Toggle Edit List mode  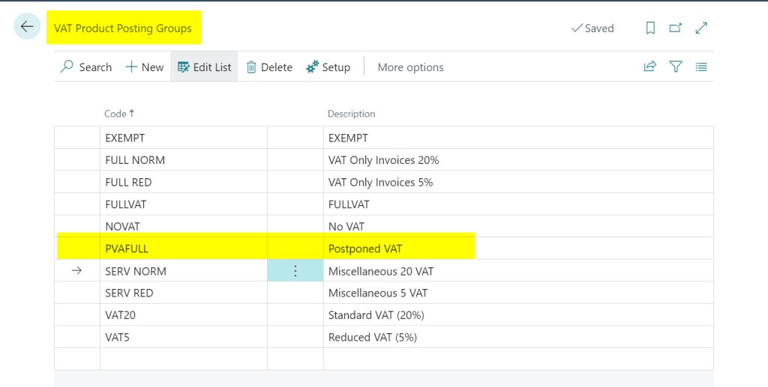pyautogui.click(x=204, y=67)
